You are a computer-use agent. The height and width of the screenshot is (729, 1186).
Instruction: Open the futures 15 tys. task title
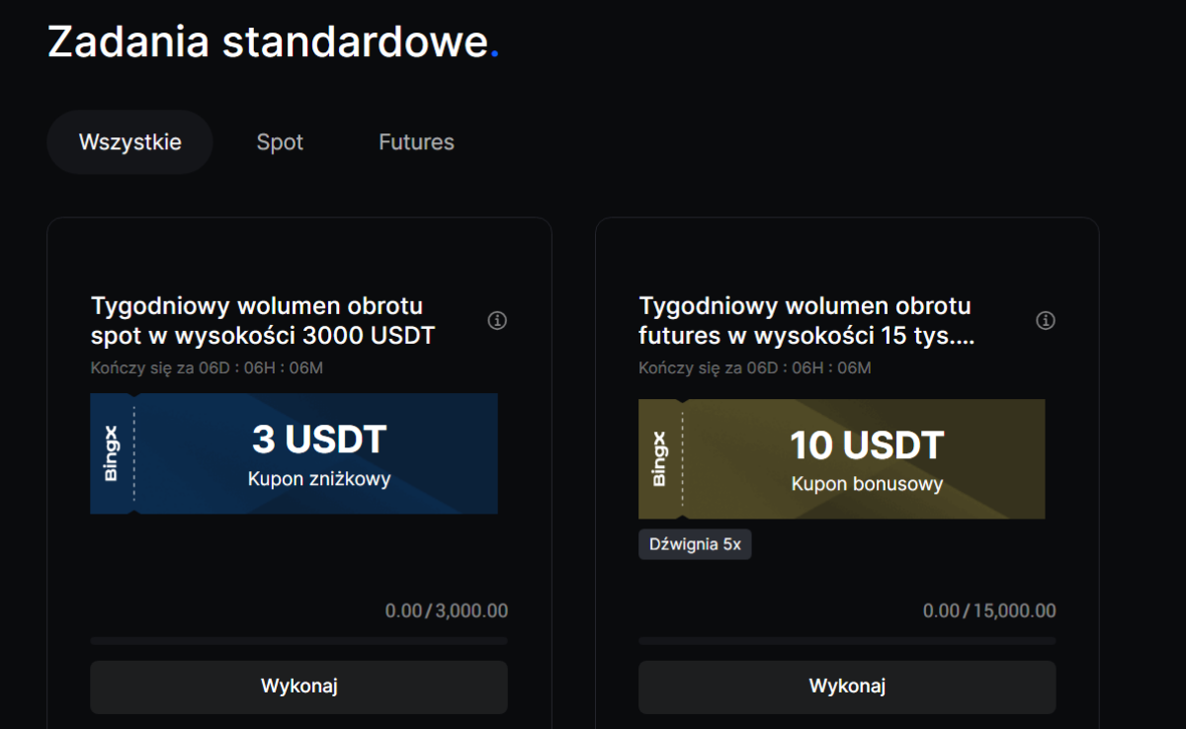click(x=806, y=321)
